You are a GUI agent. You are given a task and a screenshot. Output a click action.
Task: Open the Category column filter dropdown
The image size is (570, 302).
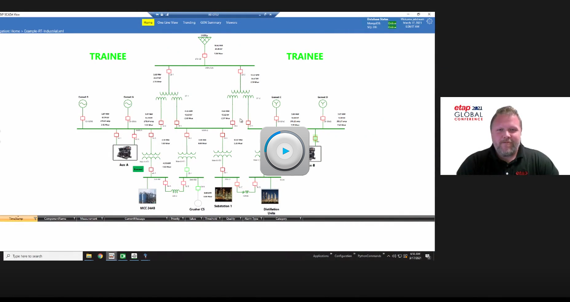tap(300, 218)
